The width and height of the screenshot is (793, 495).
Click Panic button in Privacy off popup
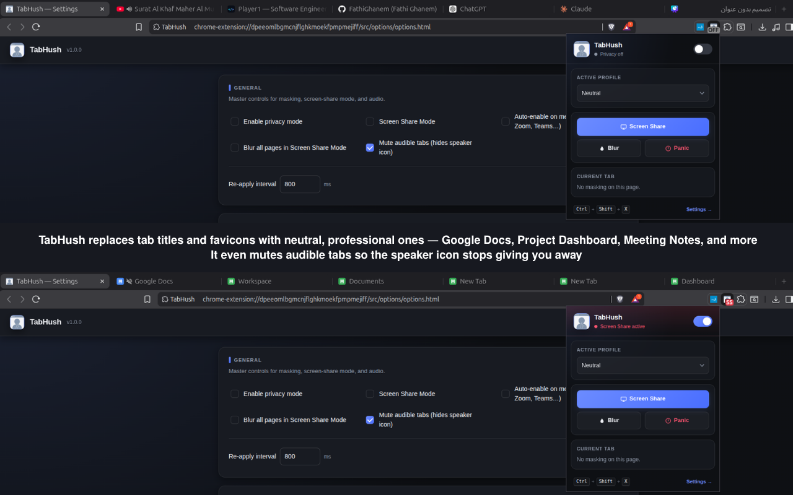tap(677, 148)
